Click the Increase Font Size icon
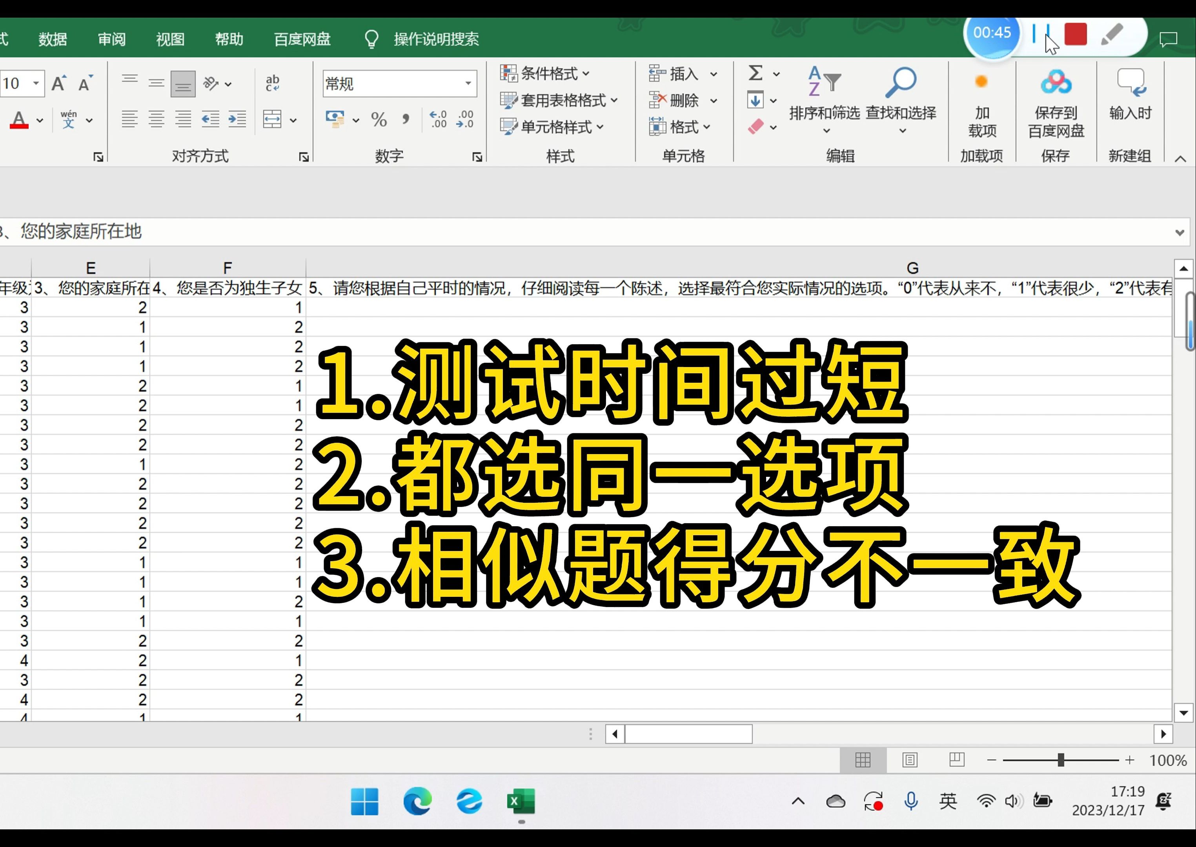 tap(58, 84)
